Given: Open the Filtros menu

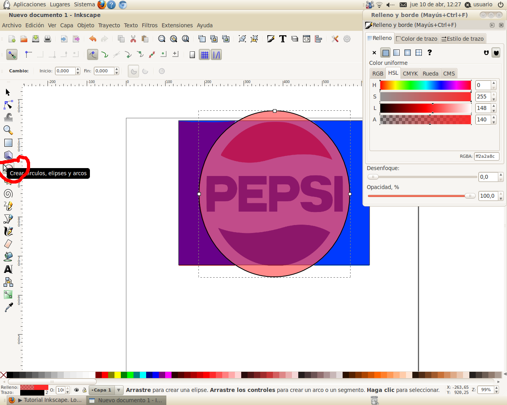Looking at the screenshot, I should tap(149, 25).
